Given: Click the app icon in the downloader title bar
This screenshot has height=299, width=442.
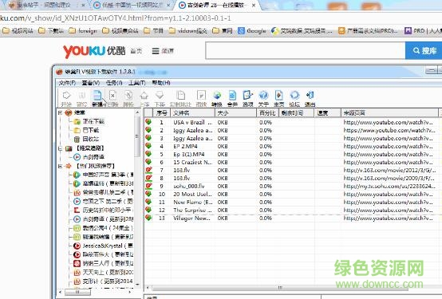Looking at the screenshot, I should pos(59,72).
